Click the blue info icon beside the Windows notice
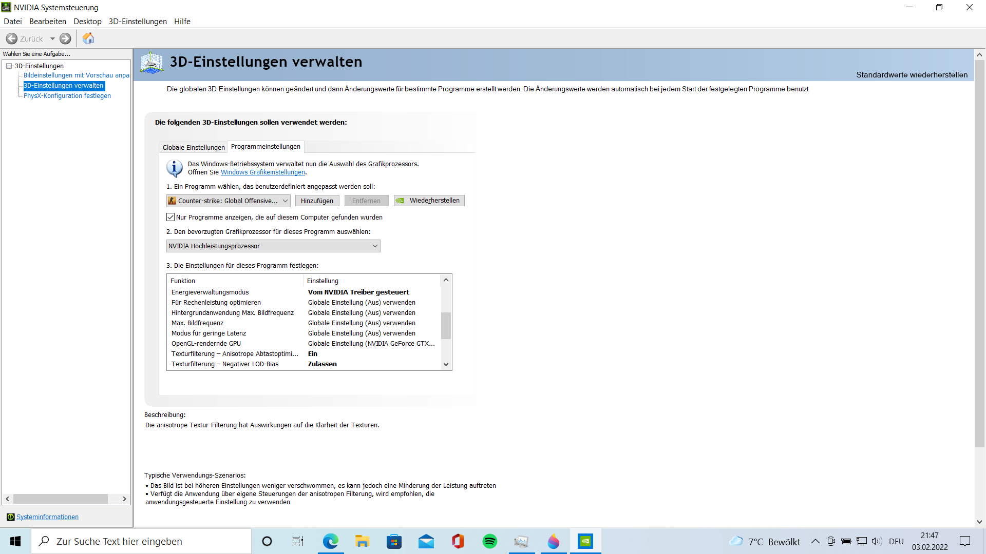This screenshot has height=554, width=986. [x=175, y=168]
